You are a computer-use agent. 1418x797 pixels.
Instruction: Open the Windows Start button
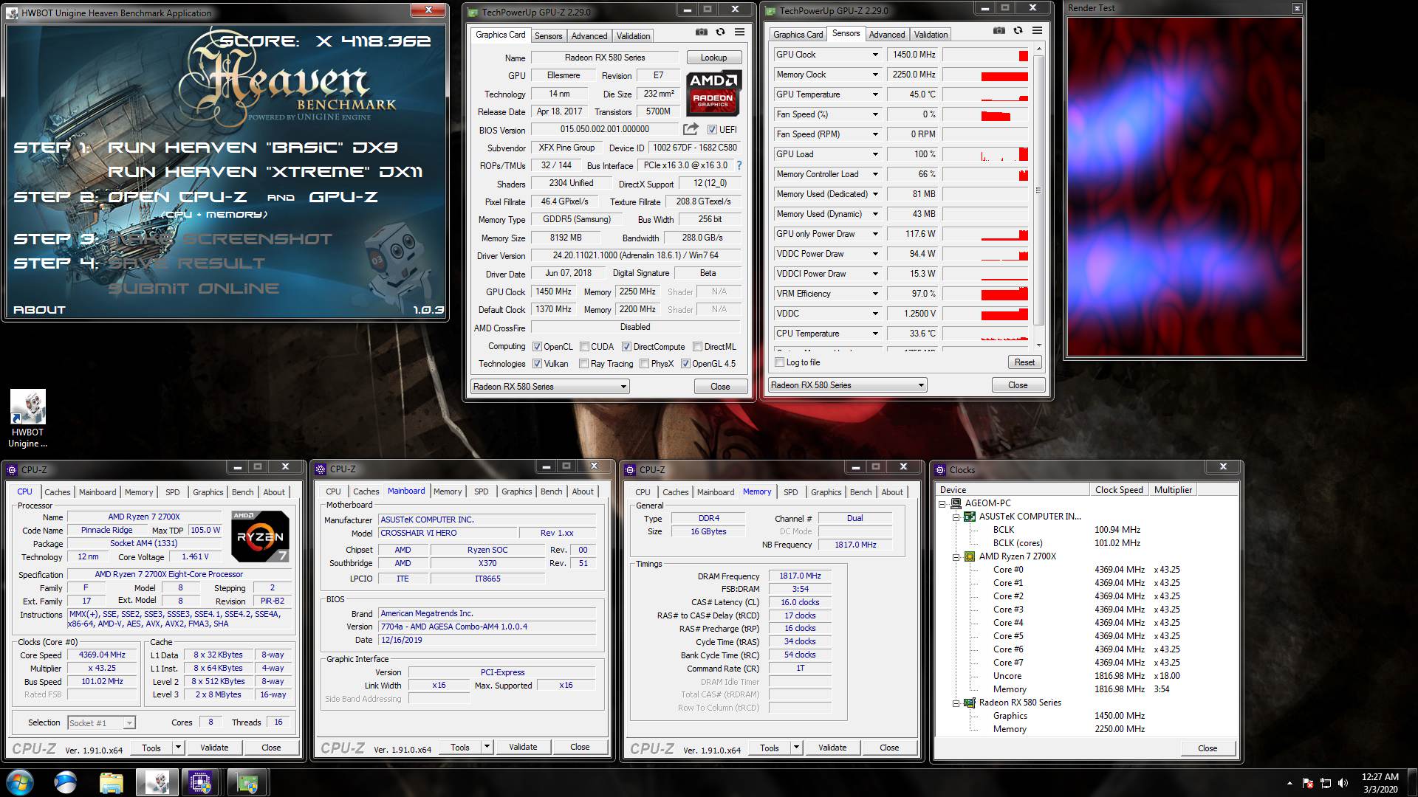pyautogui.click(x=20, y=782)
